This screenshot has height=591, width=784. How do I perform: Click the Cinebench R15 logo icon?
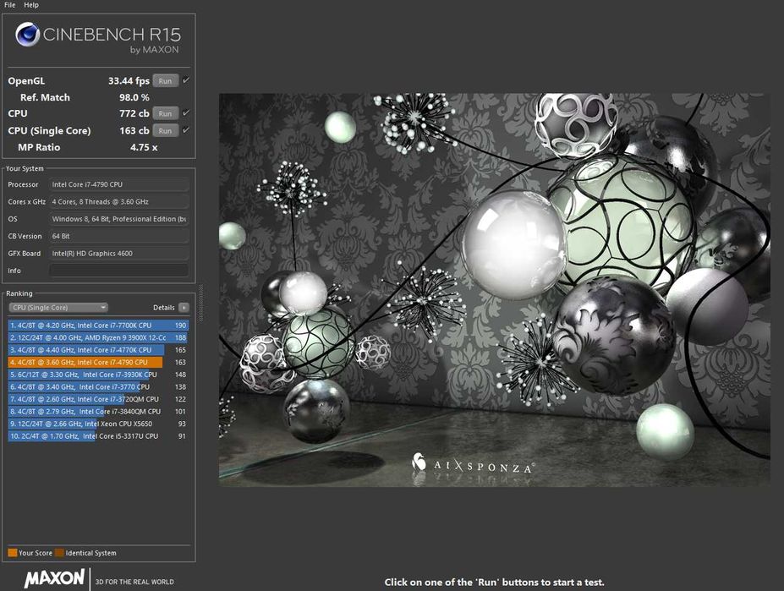[x=28, y=35]
